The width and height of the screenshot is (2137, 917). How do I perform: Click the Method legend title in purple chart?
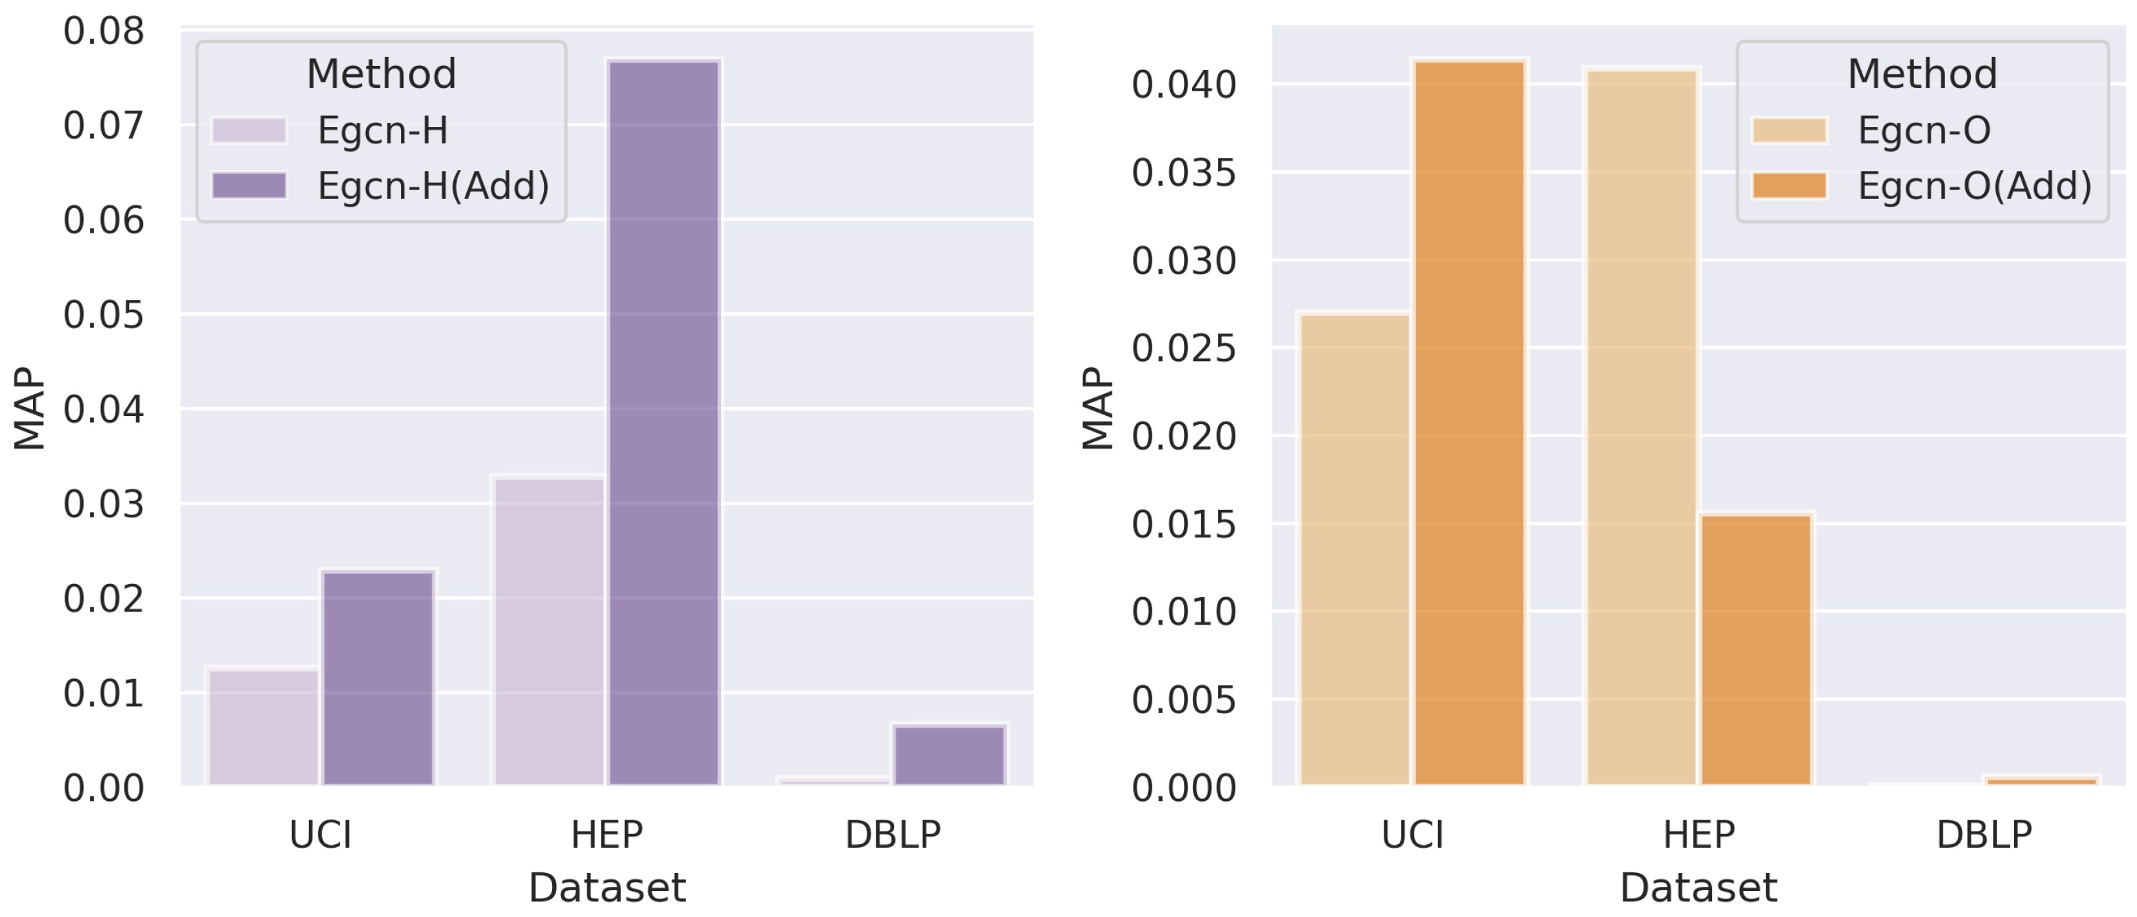[x=382, y=74]
